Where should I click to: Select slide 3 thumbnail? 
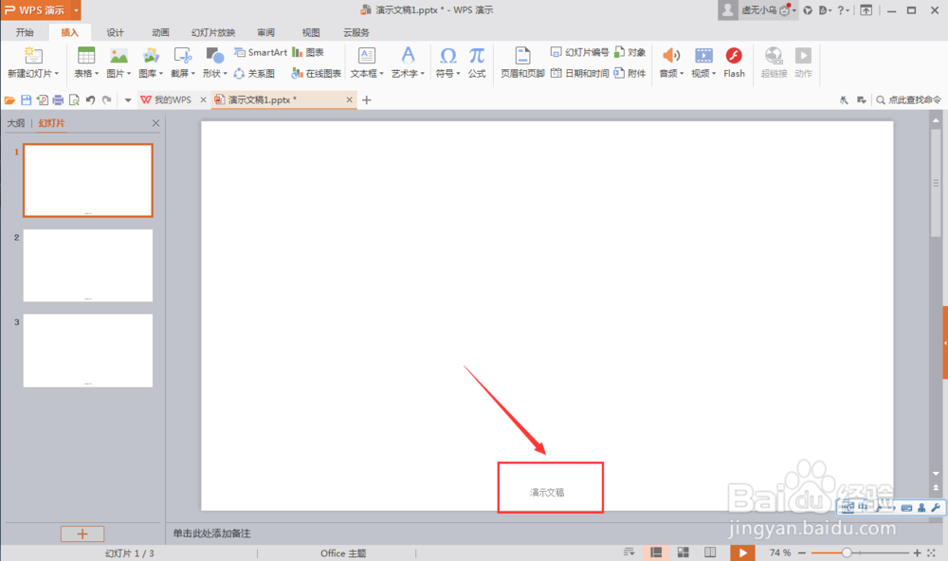(x=87, y=351)
